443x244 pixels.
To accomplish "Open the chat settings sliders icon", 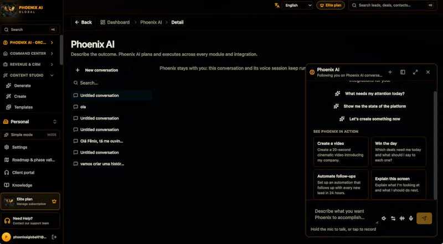I will click(x=393, y=219).
